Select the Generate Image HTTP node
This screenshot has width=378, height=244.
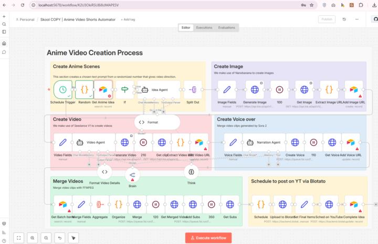(x=255, y=89)
